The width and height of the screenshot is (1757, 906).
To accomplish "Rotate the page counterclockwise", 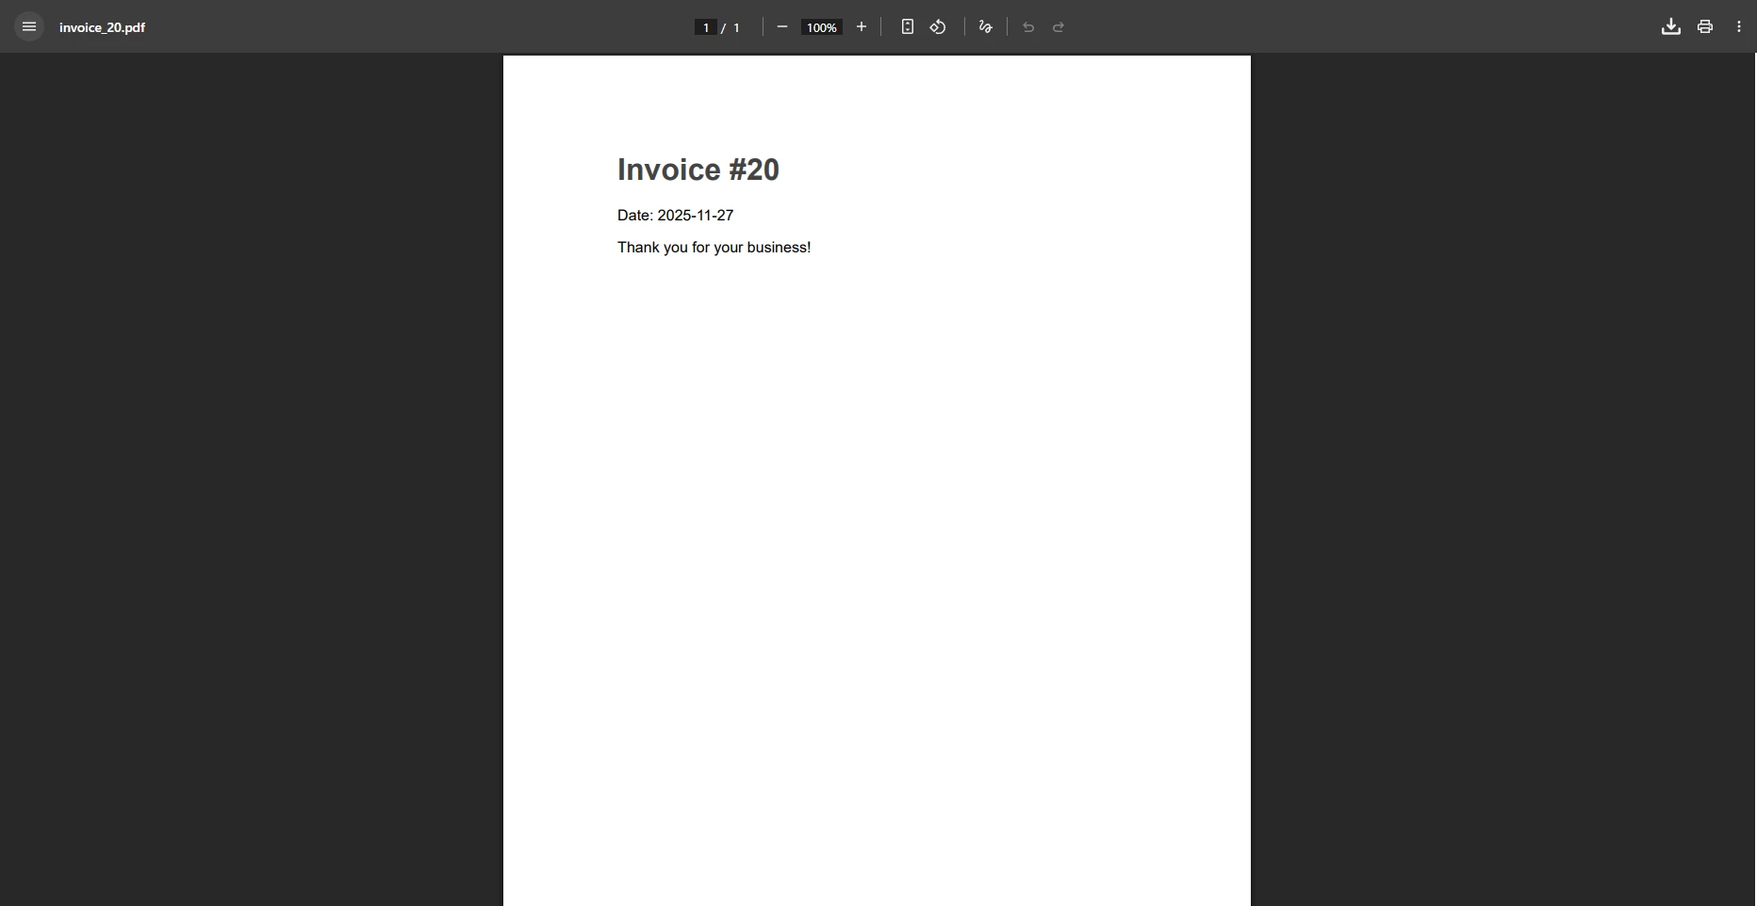I will (938, 26).
